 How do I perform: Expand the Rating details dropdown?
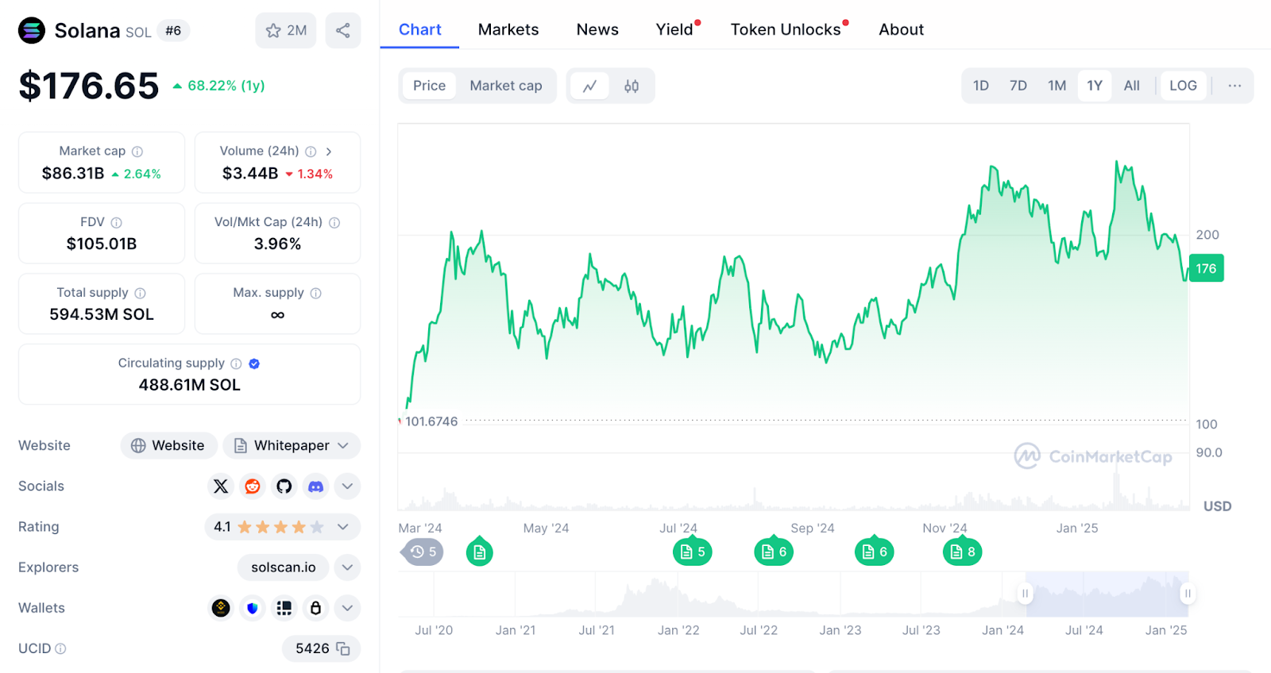point(343,527)
